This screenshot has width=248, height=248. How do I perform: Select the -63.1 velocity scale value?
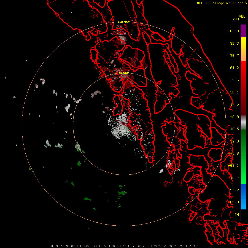pyautogui.click(x=233, y=166)
